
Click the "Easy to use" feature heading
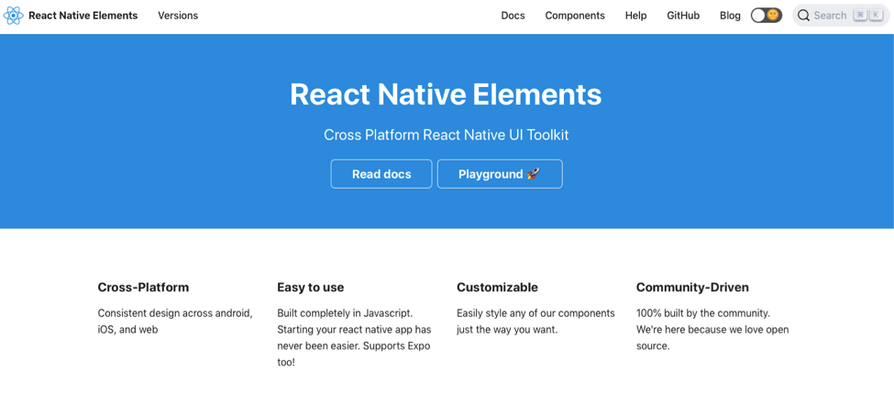click(311, 287)
